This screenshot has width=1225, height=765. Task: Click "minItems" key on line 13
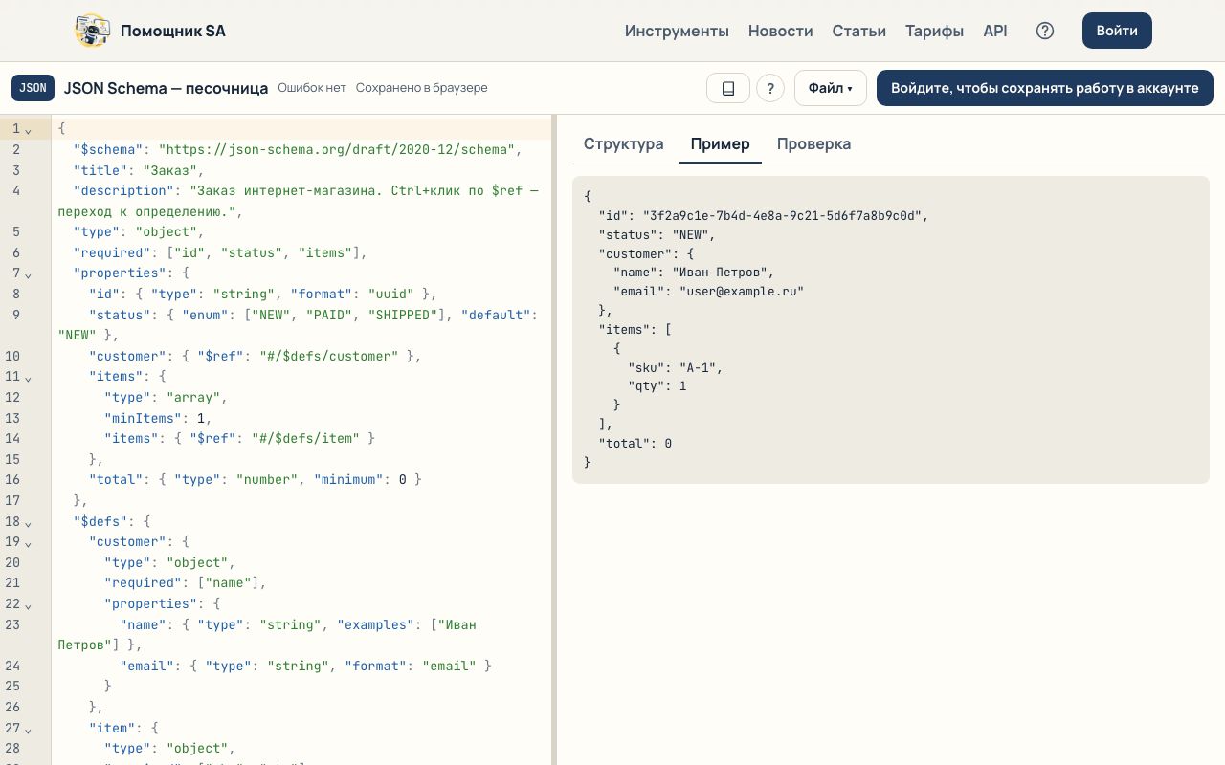[144, 418]
